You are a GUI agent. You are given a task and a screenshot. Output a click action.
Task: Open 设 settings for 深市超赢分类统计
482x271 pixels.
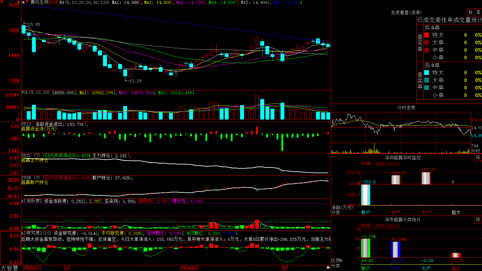[478, 220]
